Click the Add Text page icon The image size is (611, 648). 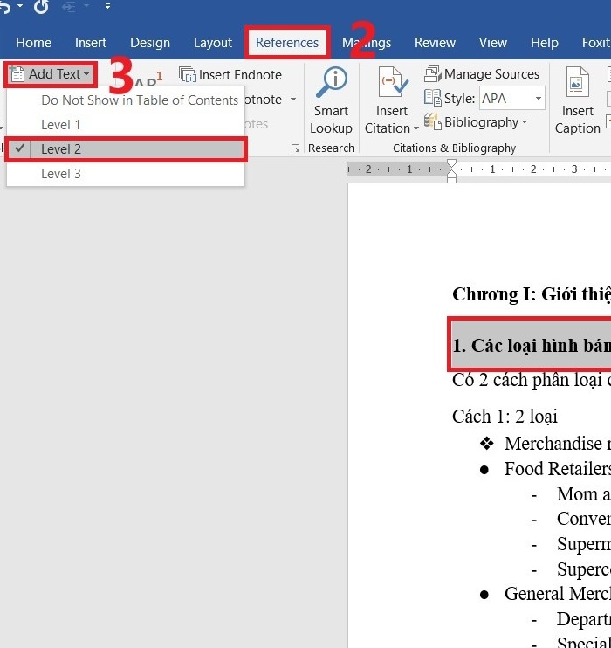(x=17, y=74)
